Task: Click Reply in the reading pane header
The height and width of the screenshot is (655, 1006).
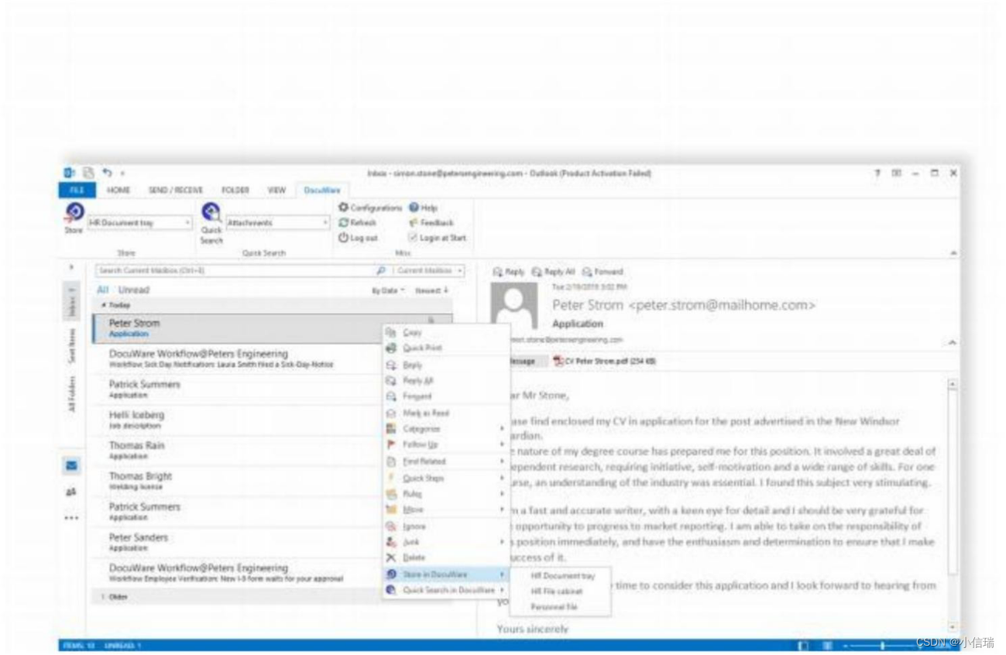Action: pos(509,272)
